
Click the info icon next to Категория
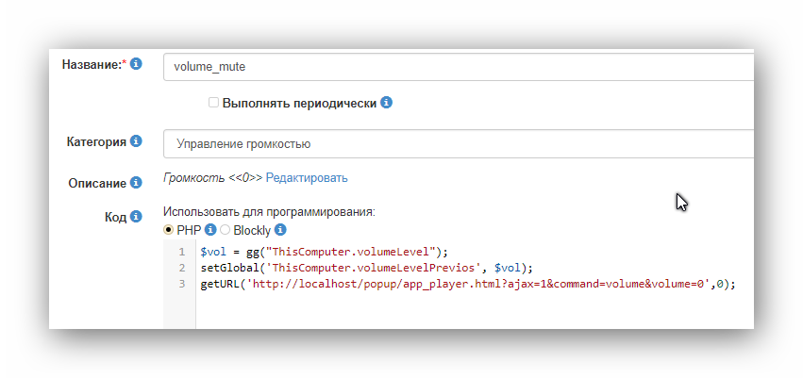136,141
